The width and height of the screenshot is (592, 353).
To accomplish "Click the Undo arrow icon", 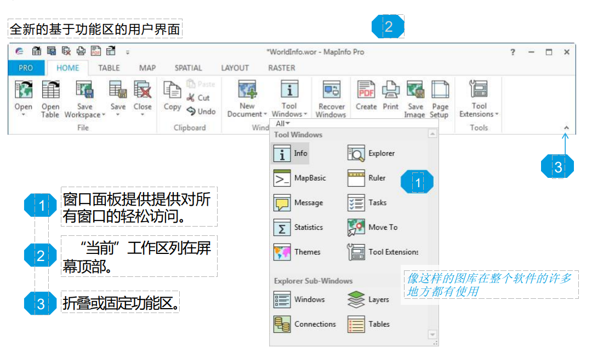I will coord(191,111).
